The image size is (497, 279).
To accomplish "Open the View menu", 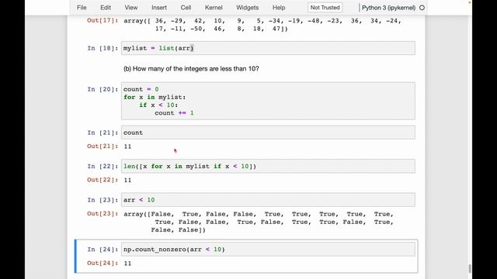I will pos(131,8).
